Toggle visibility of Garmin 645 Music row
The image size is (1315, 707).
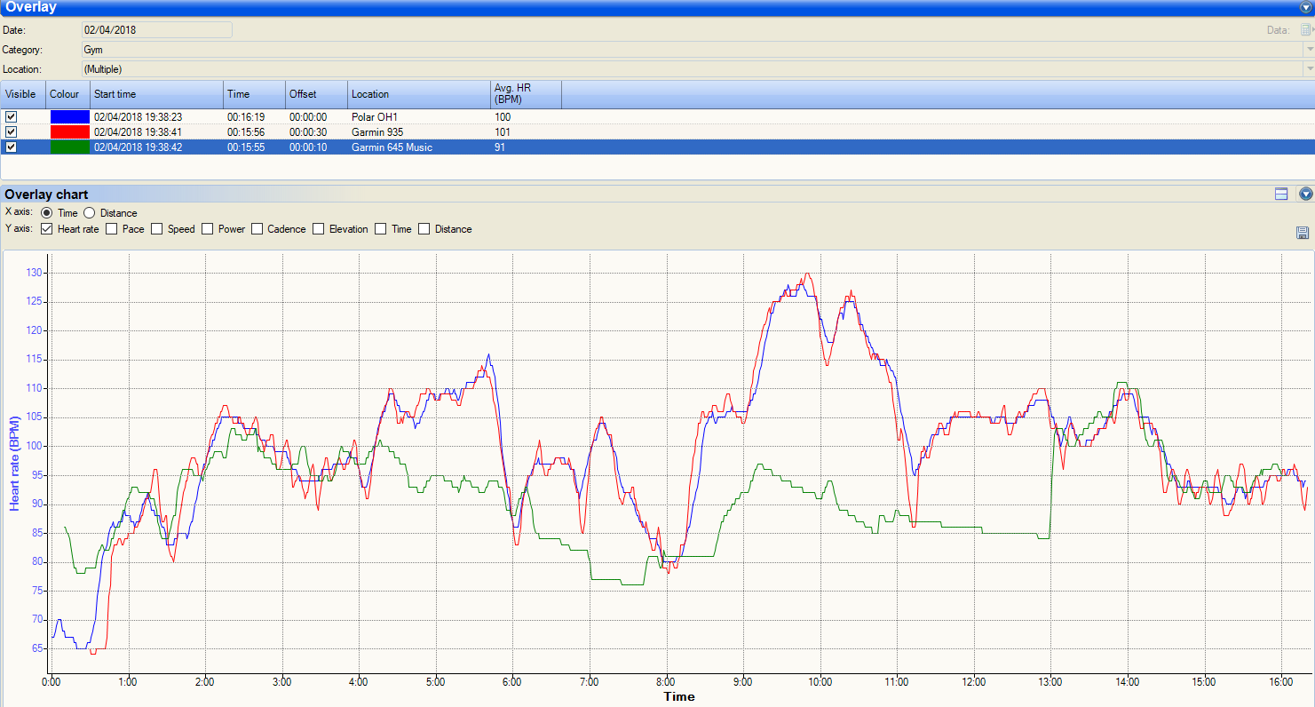12,147
